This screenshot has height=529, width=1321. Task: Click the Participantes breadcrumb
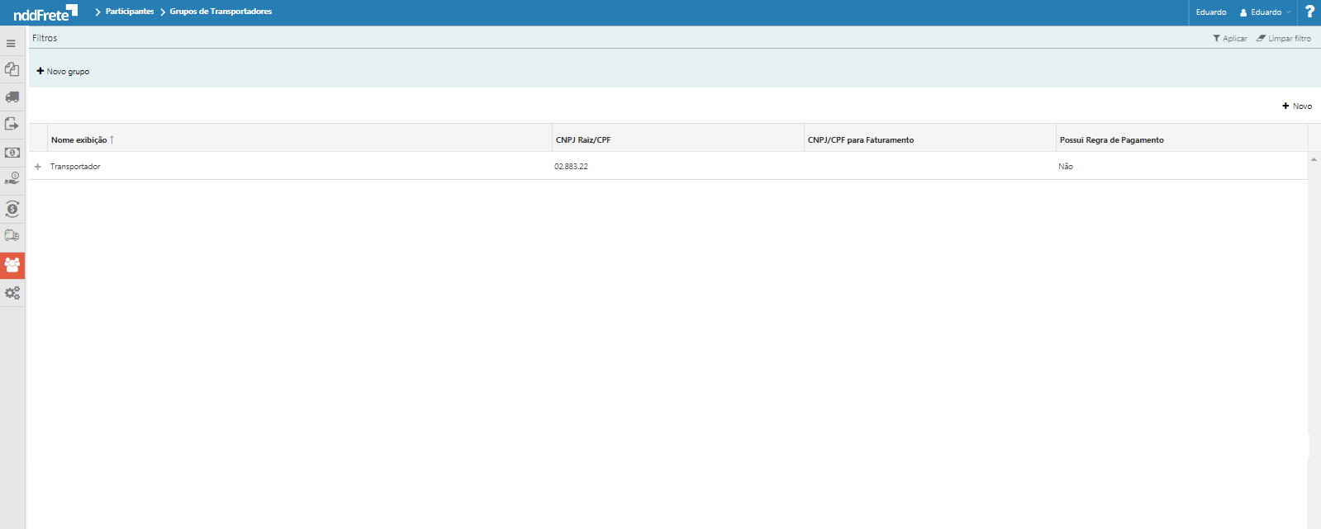tap(130, 12)
